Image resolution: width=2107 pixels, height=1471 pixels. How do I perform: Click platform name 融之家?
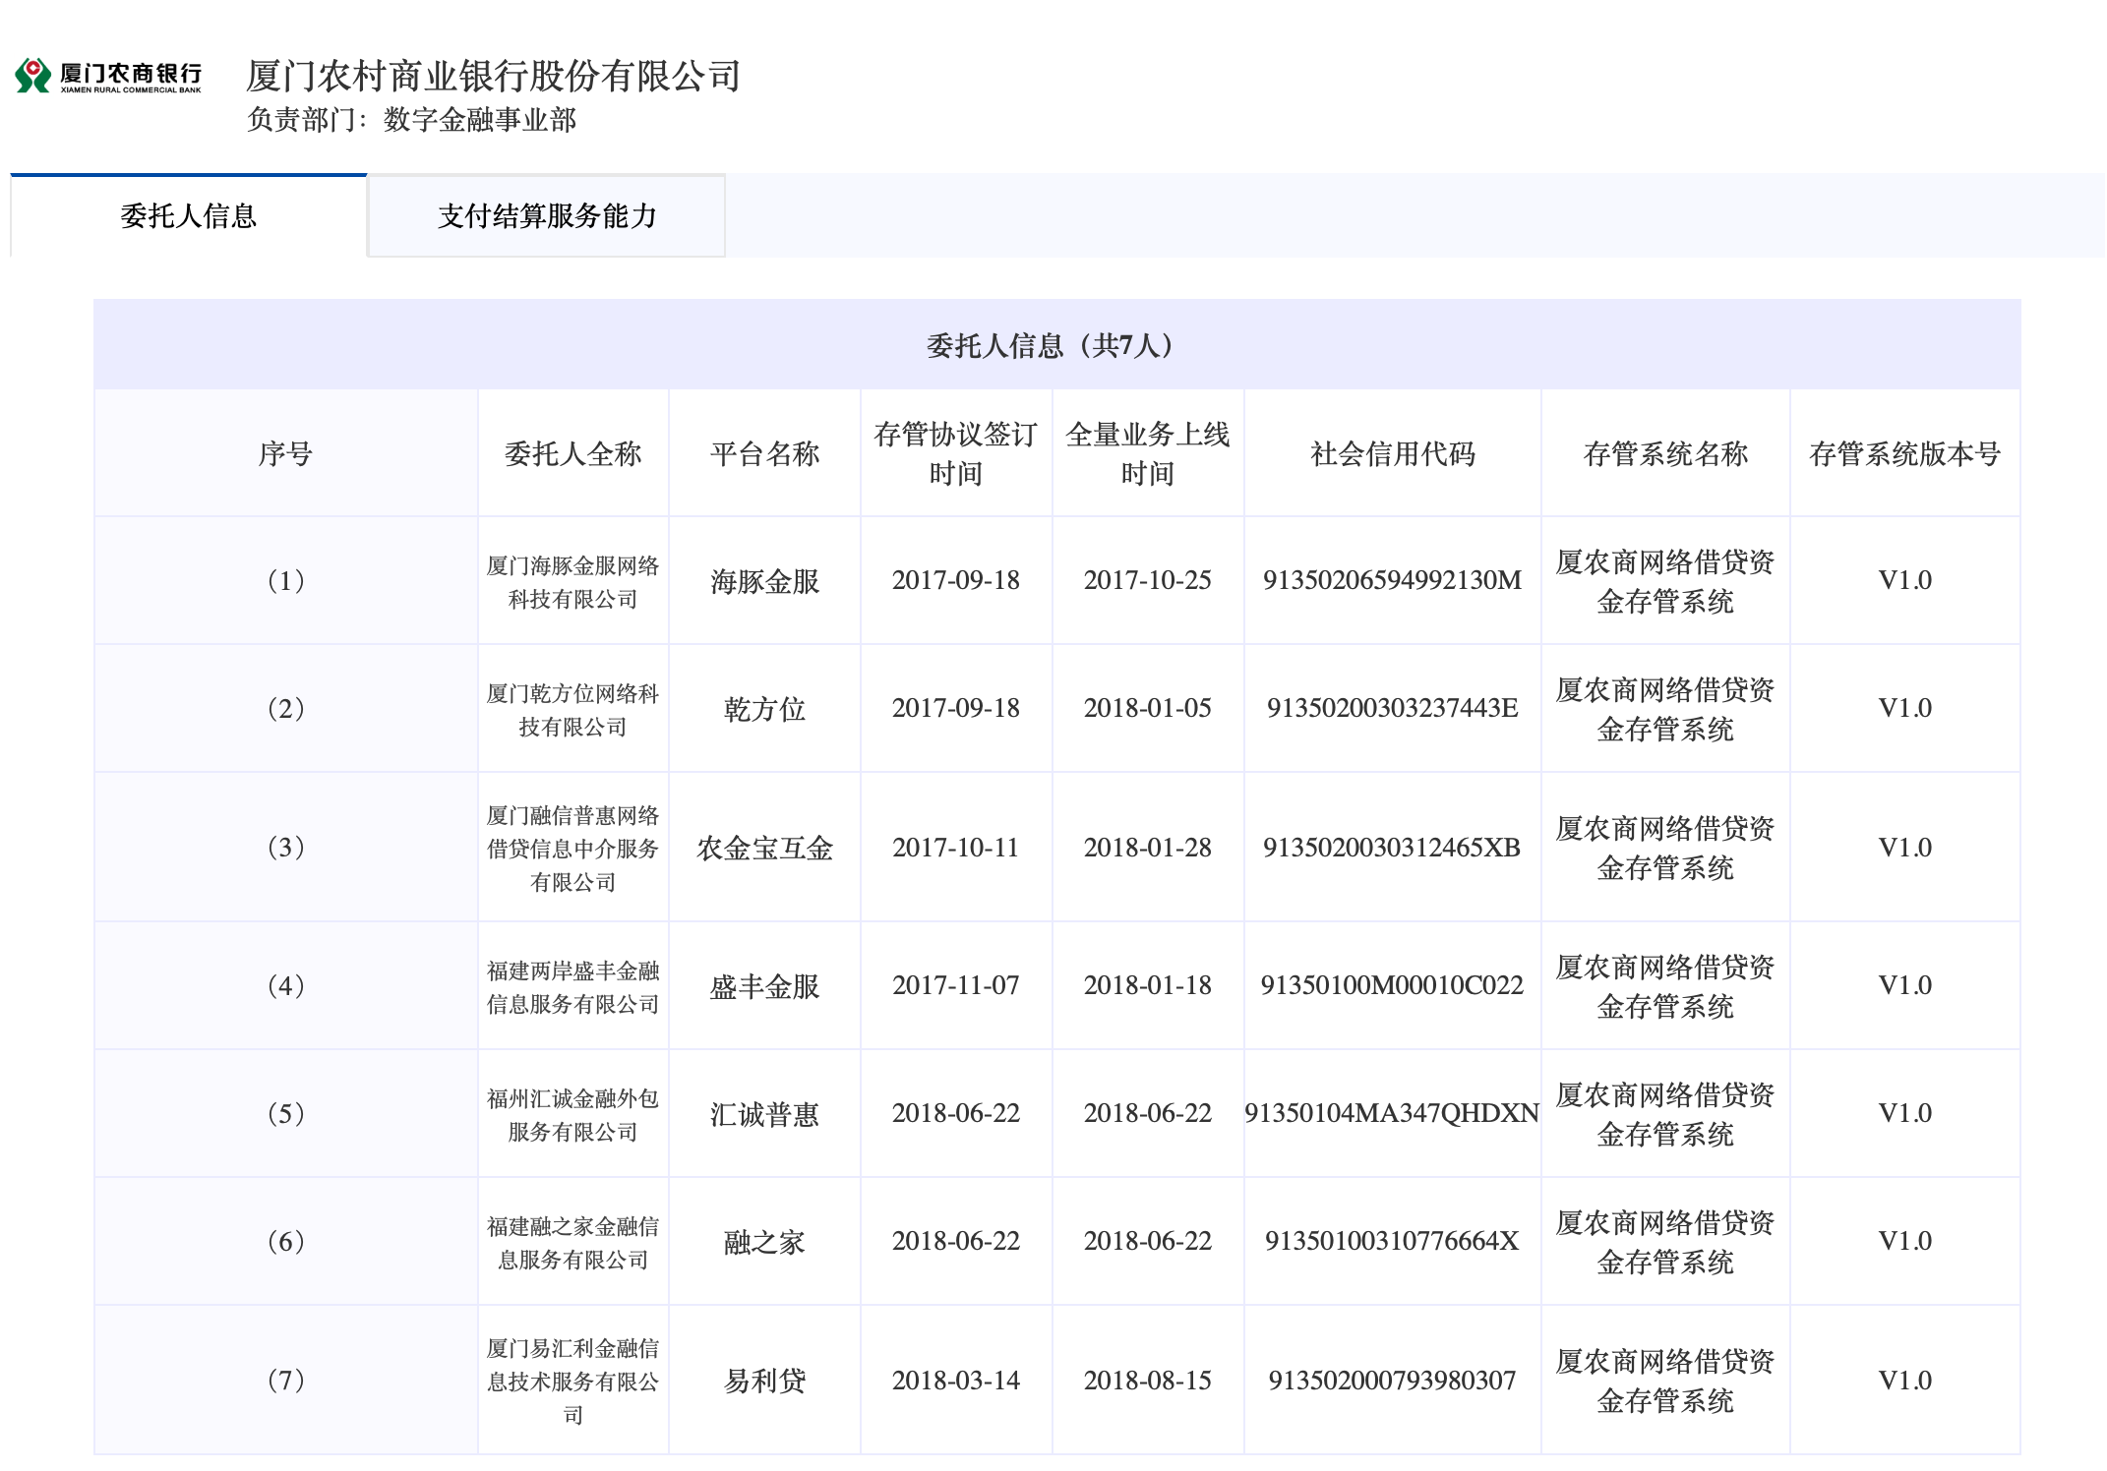pyautogui.click(x=765, y=1242)
